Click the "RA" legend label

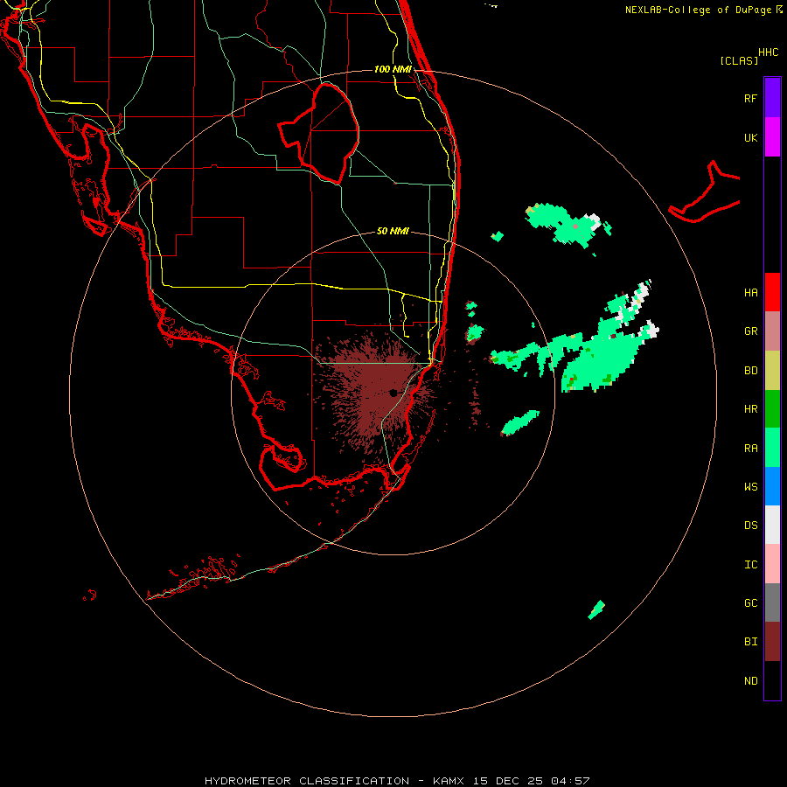(x=751, y=449)
